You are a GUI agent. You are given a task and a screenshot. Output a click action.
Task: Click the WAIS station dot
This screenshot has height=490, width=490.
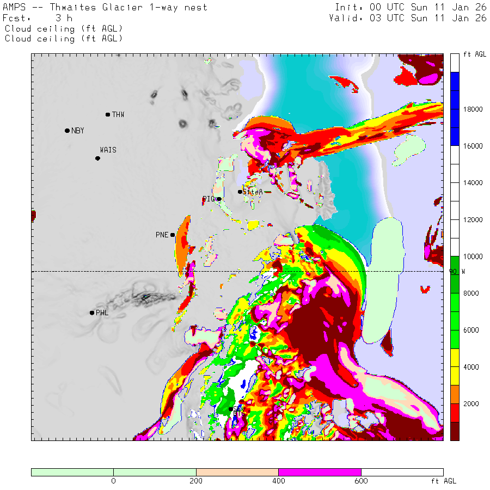click(97, 158)
